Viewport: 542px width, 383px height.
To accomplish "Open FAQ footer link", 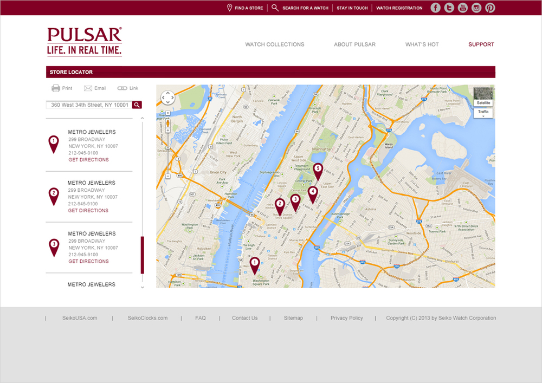I will click(x=201, y=318).
